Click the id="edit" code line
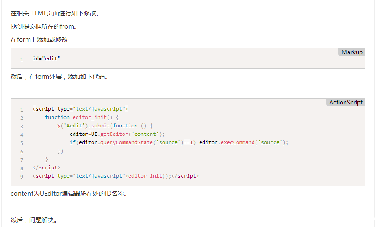 pyautogui.click(x=47, y=59)
